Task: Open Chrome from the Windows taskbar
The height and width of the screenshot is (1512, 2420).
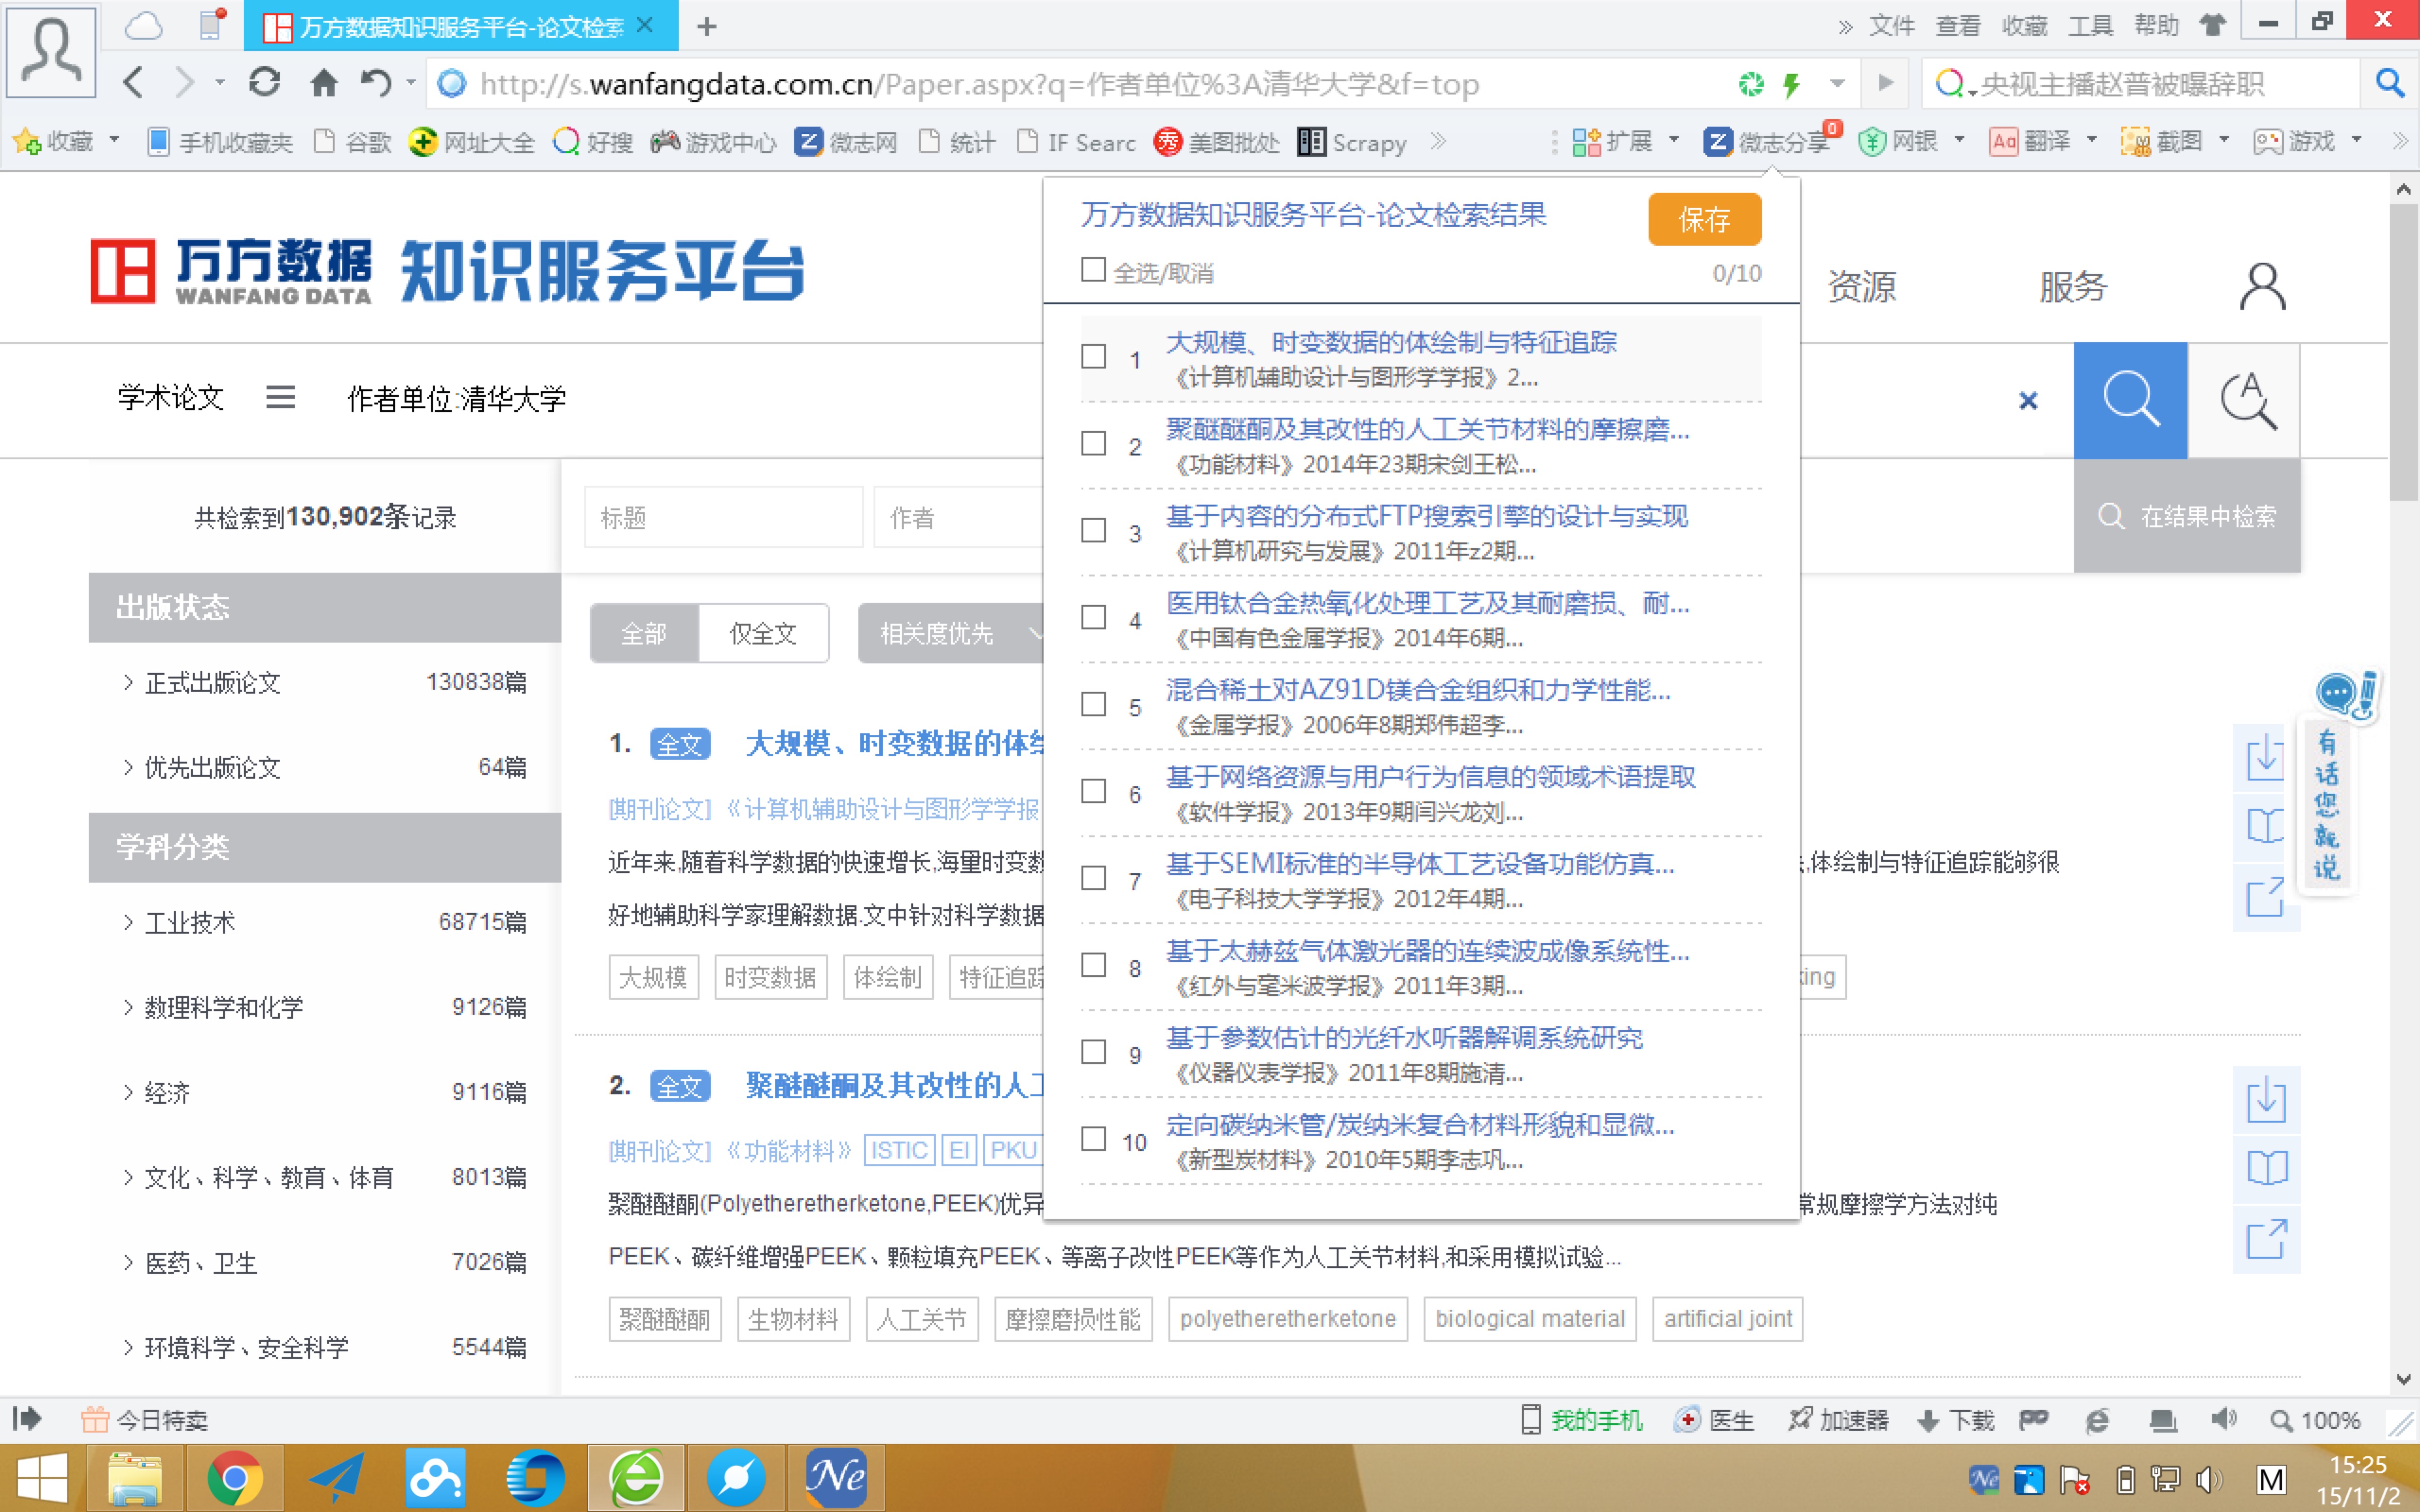Action: [234, 1477]
